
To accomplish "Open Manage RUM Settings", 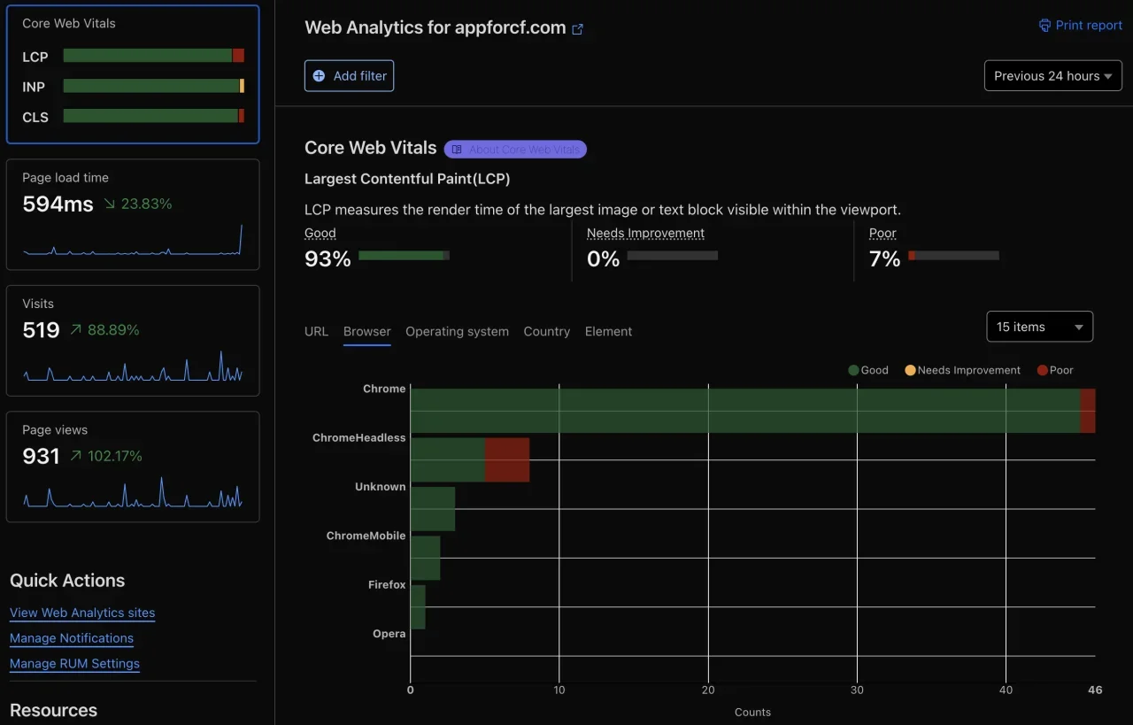I will pos(74,663).
